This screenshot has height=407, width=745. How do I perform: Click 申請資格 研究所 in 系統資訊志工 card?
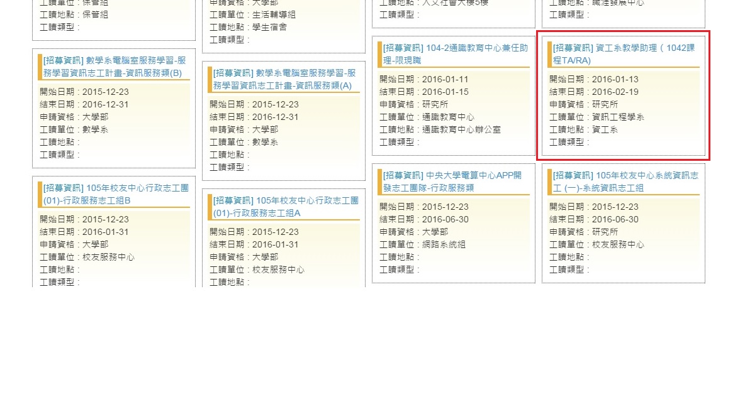pos(605,232)
